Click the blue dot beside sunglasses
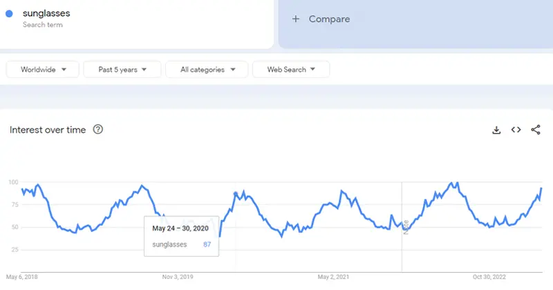Screen dimensions: 553x290 tap(9, 14)
